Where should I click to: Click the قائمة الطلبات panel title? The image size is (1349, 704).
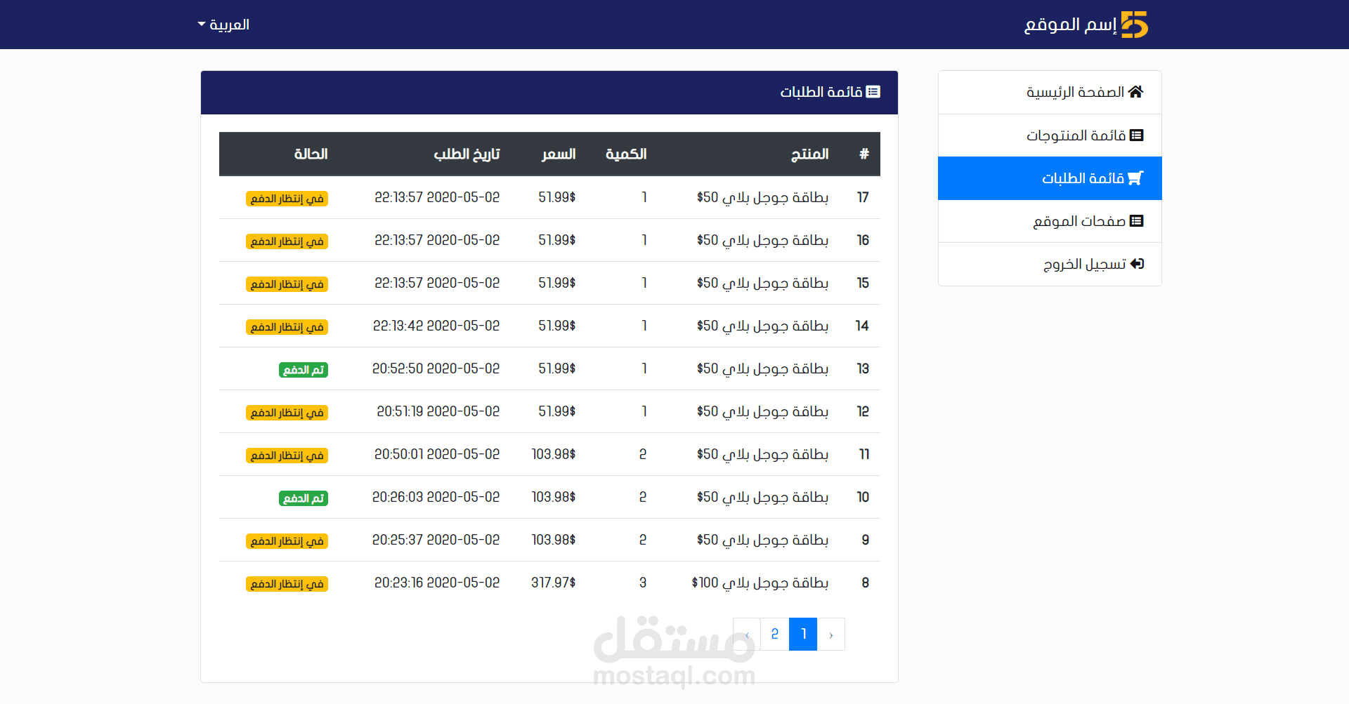click(821, 92)
